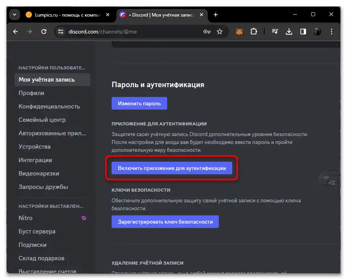Open the saved passwords key icon
The image size is (347, 280).
pyautogui.click(x=207, y=32)
